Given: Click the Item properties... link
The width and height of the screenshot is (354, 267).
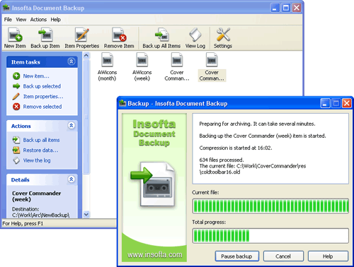Looking at the screenshot, I should coord(43,97).
